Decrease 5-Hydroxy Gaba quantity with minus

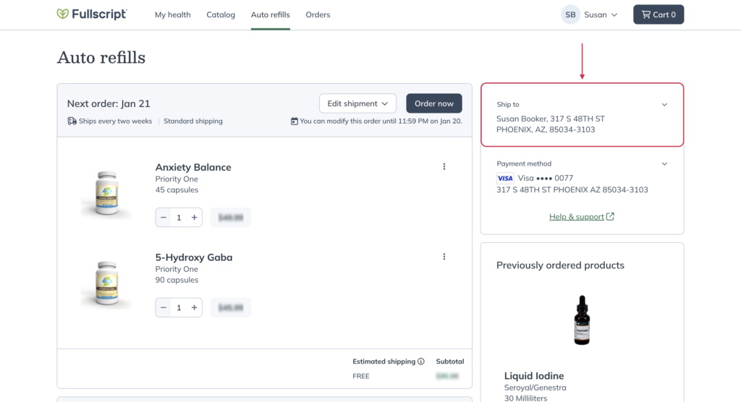pyautogui.click(x=164, y=307)
